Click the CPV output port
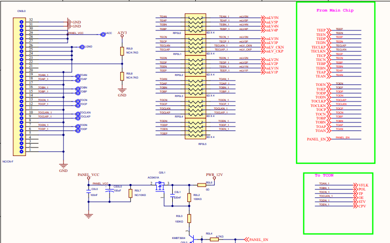 (x=360, y=206)
